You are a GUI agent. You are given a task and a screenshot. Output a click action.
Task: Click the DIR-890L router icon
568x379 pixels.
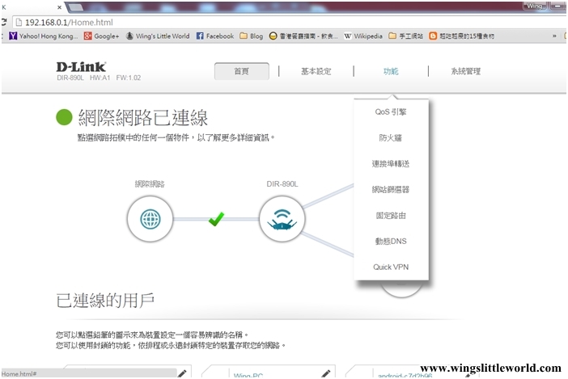(x=282, y=218)
